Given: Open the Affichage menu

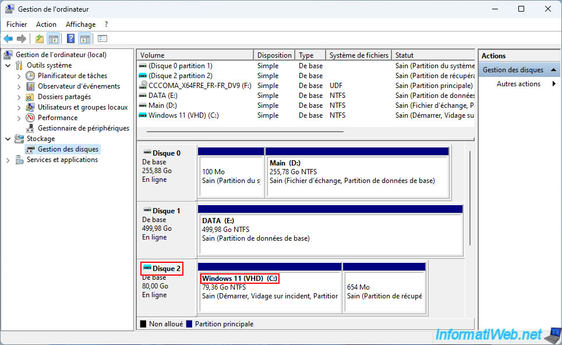Looking at the screenshot, I should 80,24.
